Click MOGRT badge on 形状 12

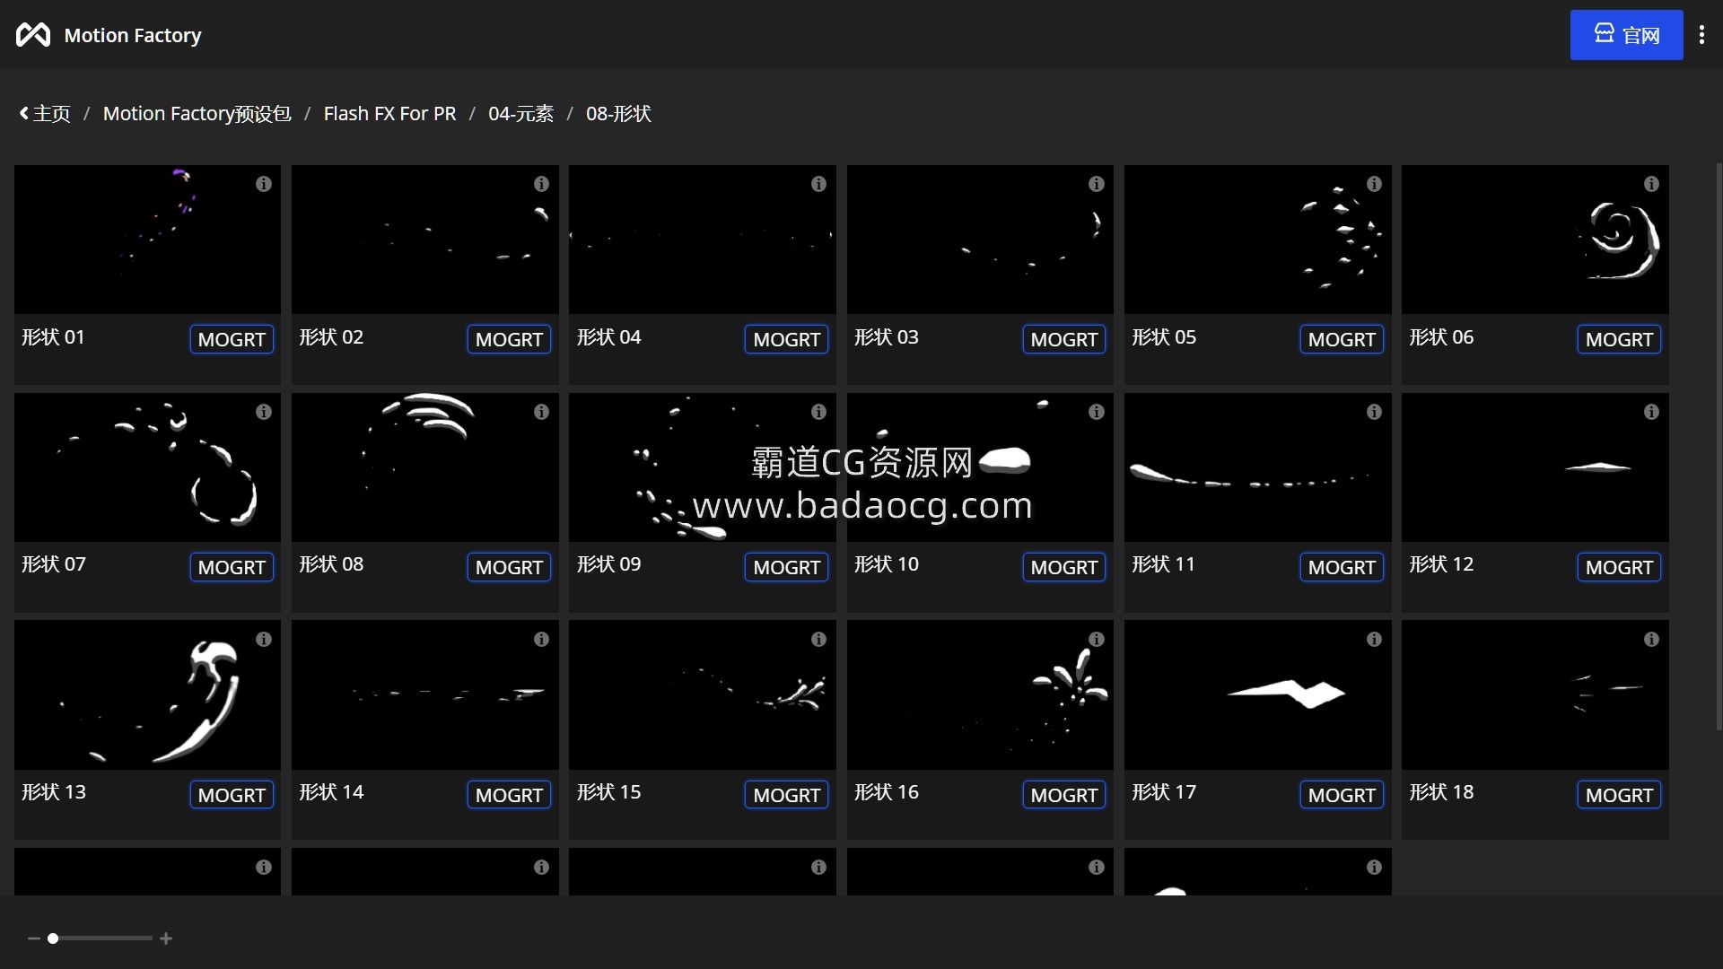(x=1619, y=567)
